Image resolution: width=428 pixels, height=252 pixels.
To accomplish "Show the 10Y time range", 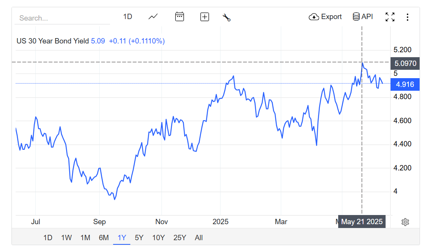I will pyautogui.click(x=158, y=238).
